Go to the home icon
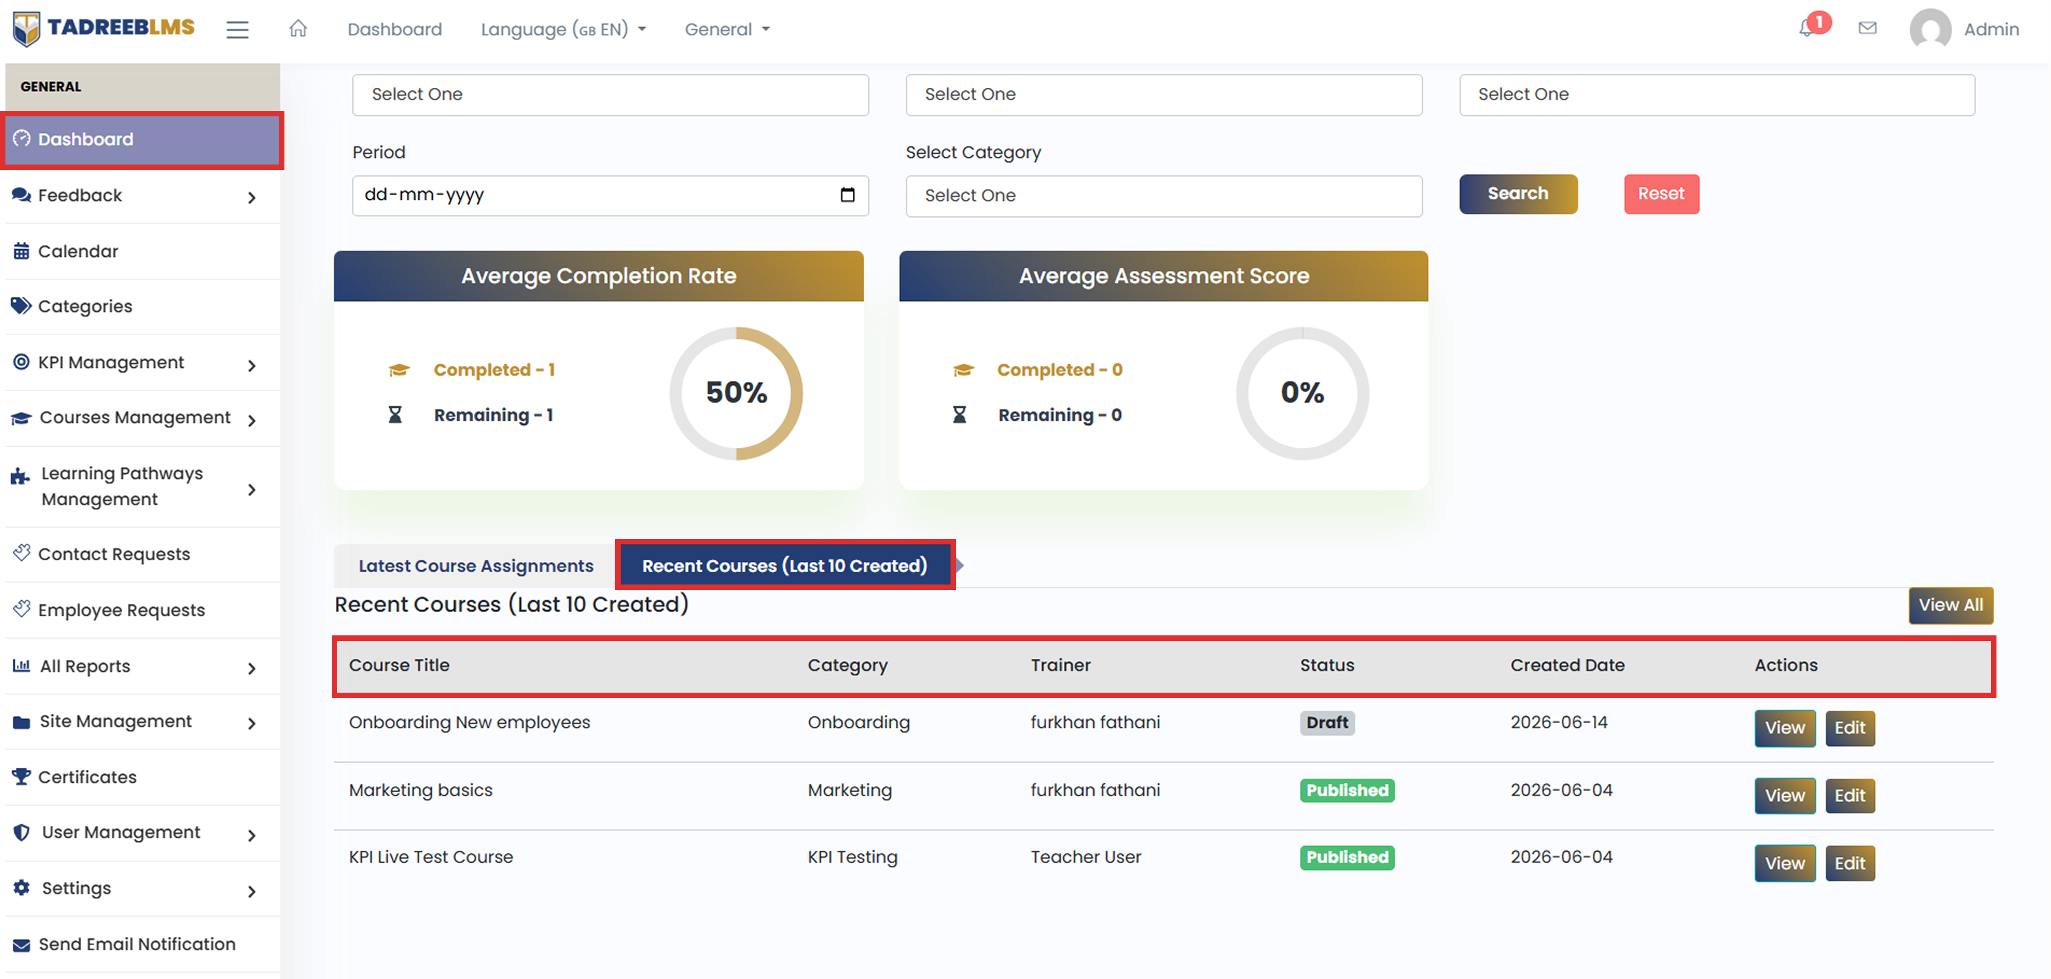The width and height of the screenshot is (2051, 979). pos(298,29)
